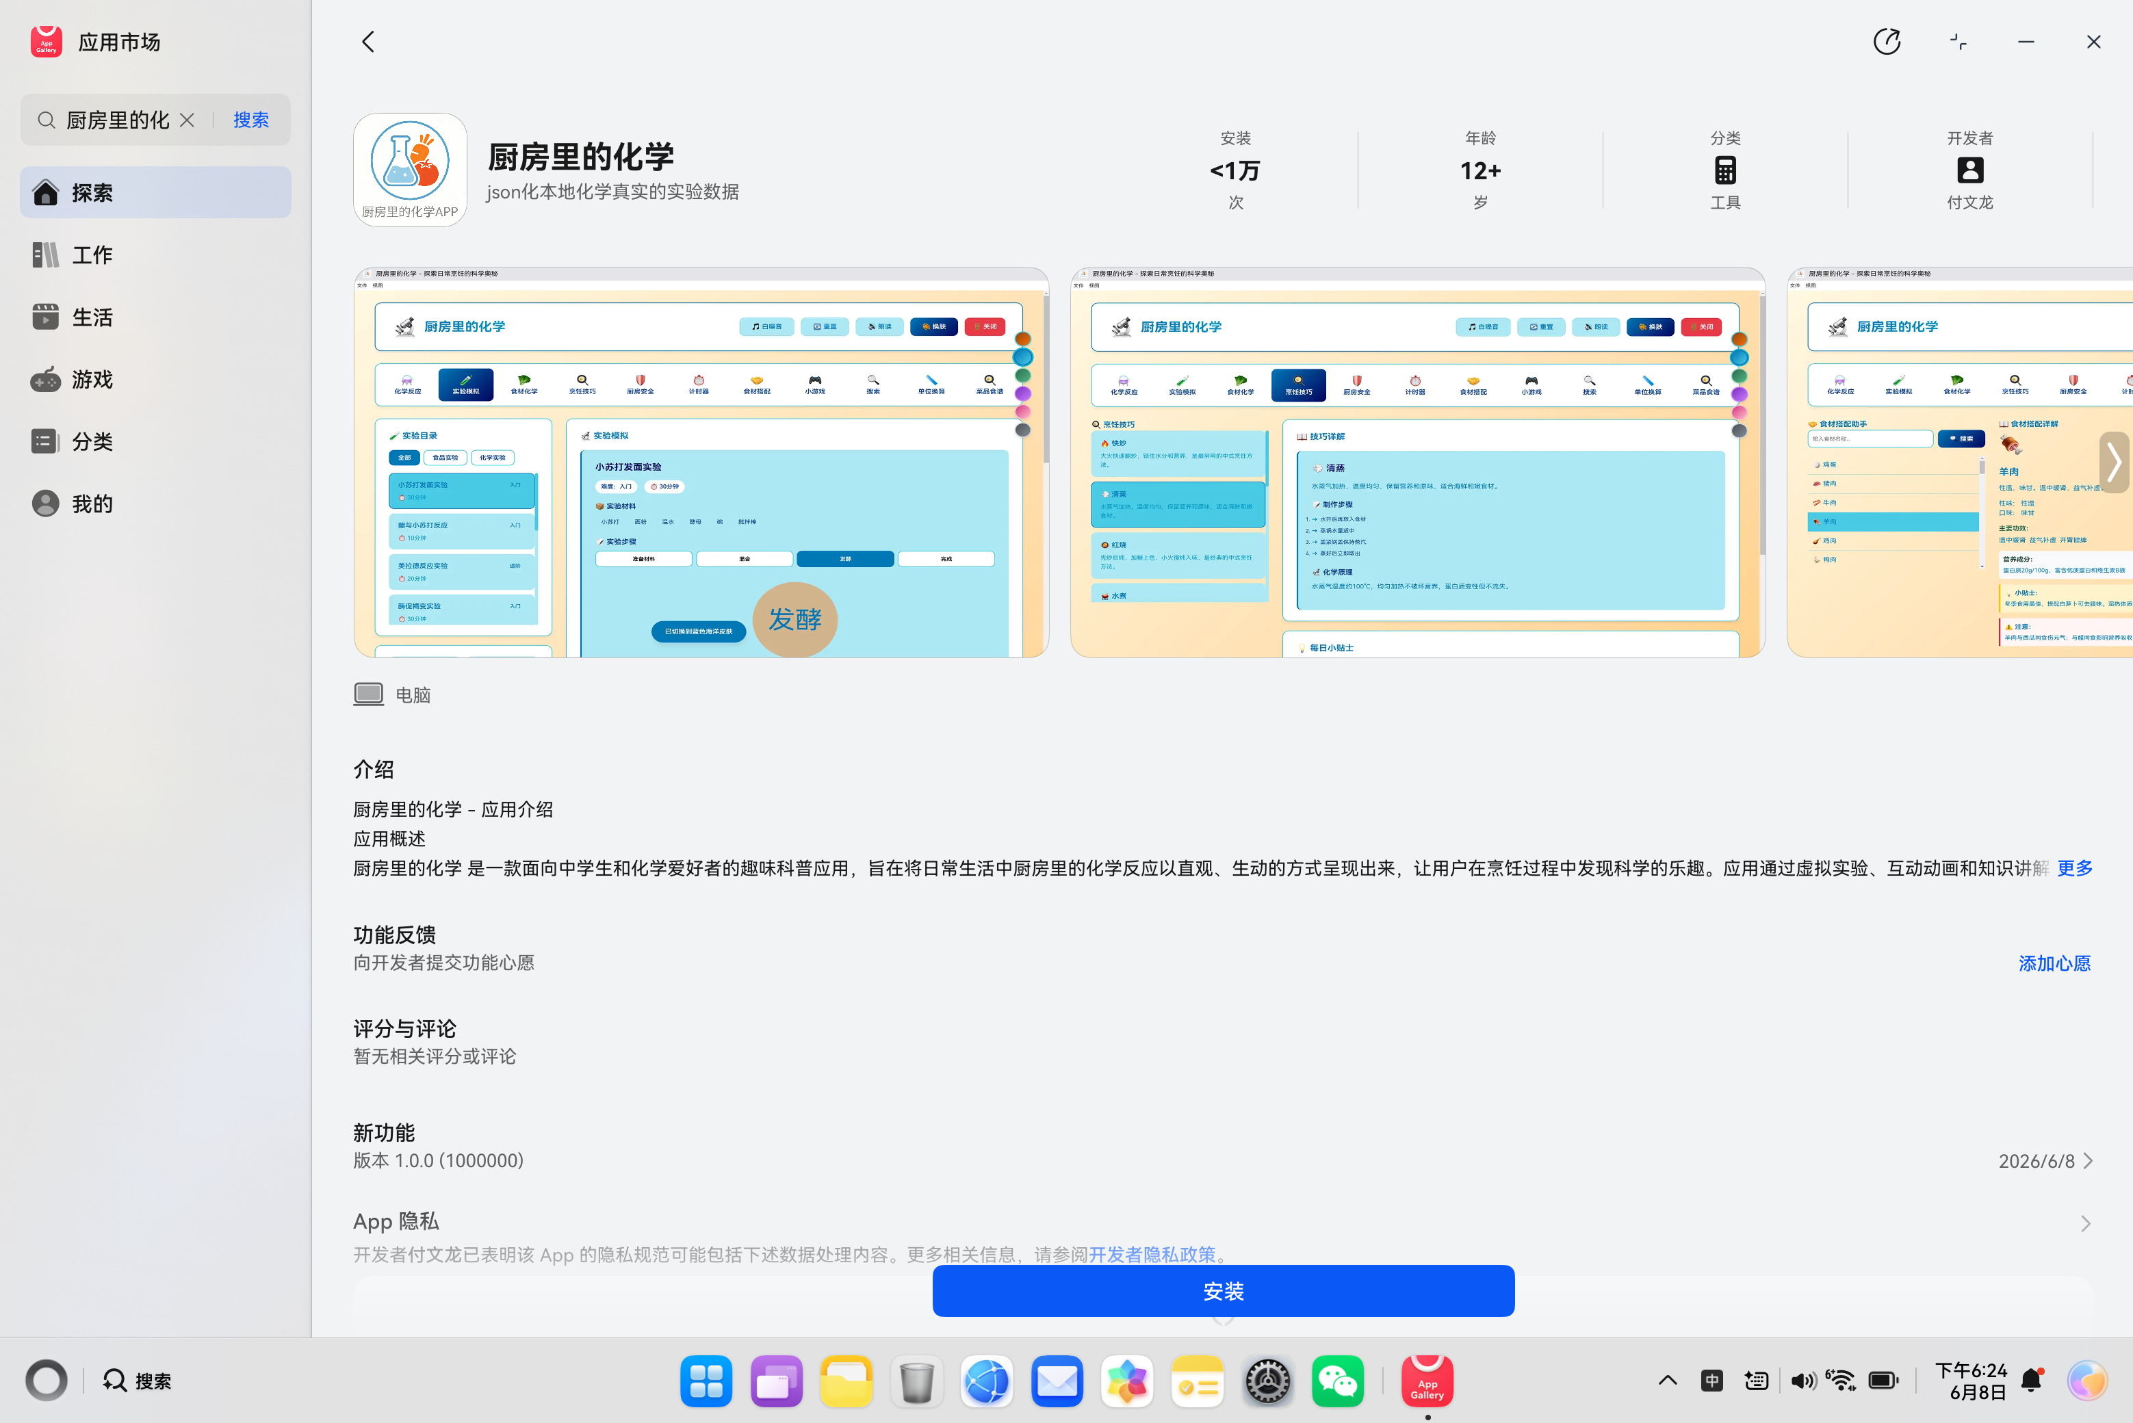2133x1423 pixels.
Task: Launch the browser from the dock
Action: tap(985, 1381)
